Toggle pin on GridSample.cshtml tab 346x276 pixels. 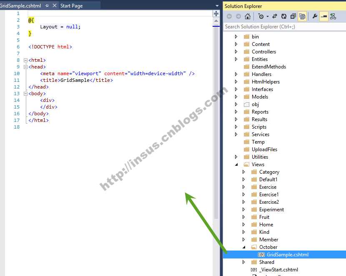[x=47, y=6]
